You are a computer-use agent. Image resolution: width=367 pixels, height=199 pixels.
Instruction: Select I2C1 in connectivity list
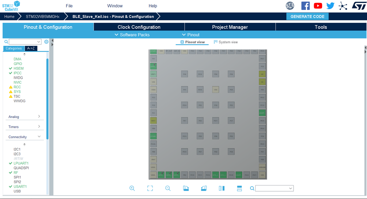tap(17, 149)
